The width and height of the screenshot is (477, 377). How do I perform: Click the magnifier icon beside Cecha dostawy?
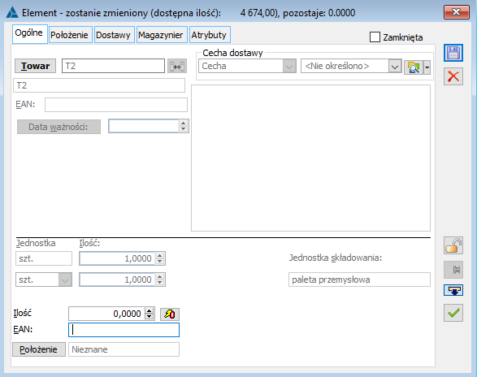(414, 67)
